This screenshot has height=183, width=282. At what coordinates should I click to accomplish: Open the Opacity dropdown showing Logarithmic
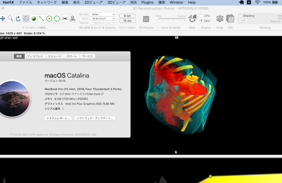(103, 23)
